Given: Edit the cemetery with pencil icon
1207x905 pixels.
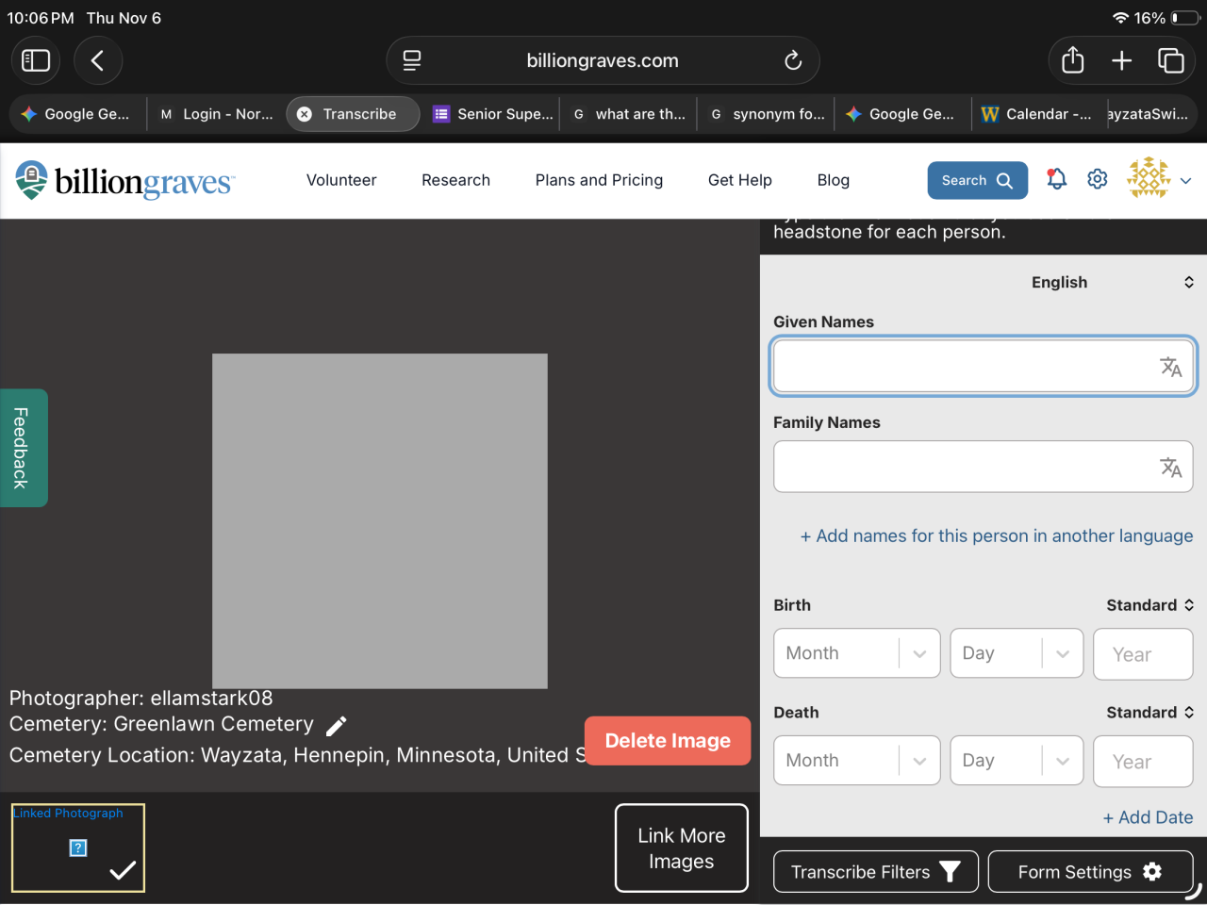Looking at the screenshot, I should coord(337,725).
